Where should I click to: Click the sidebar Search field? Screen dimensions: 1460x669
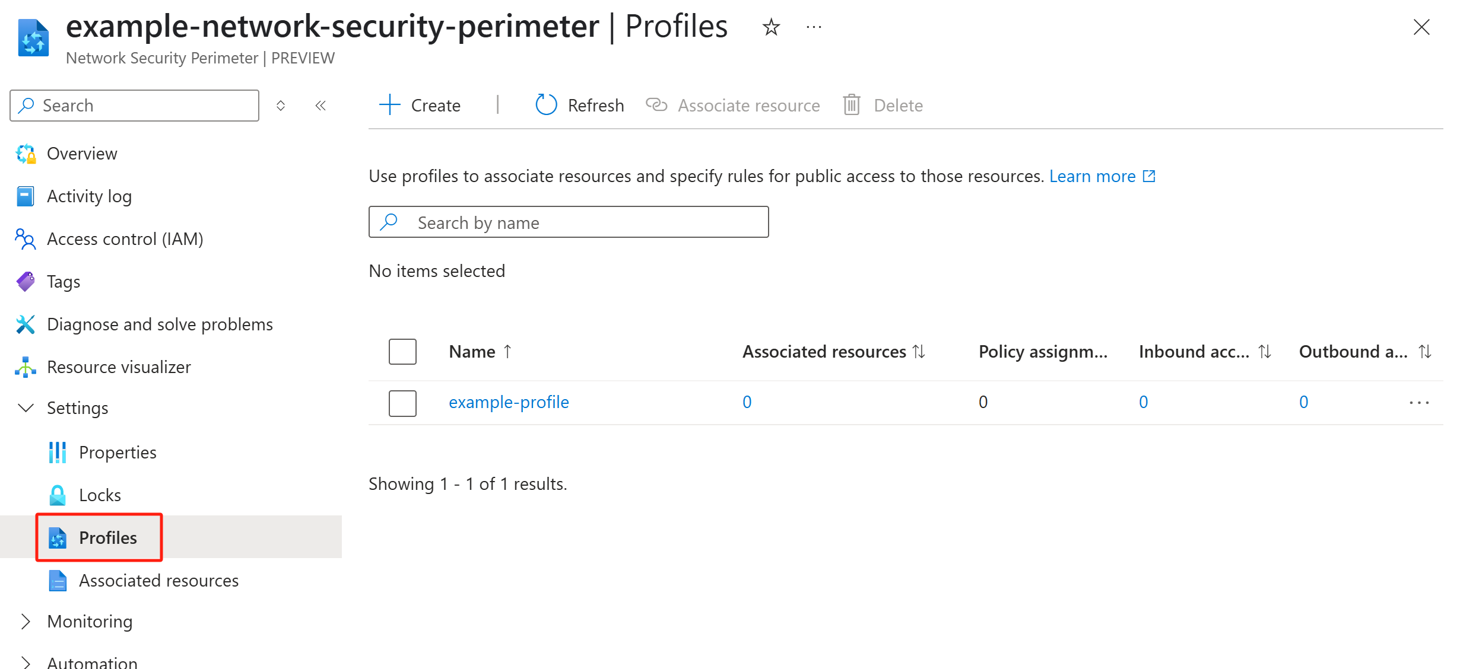point(135,106)
